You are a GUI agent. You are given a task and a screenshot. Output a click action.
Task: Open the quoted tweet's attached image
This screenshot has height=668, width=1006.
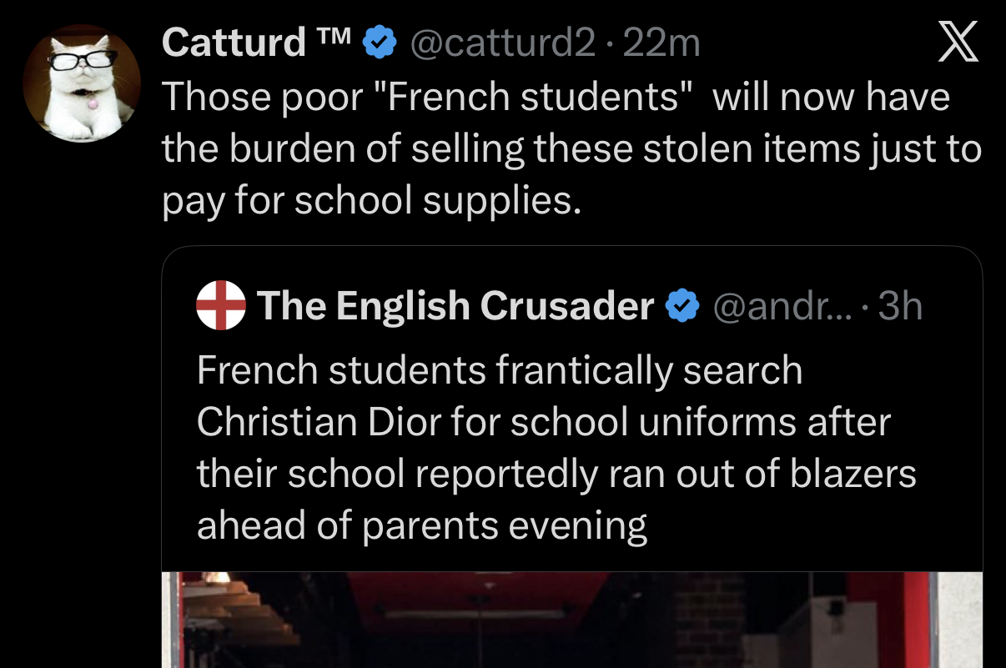[572, 620]
